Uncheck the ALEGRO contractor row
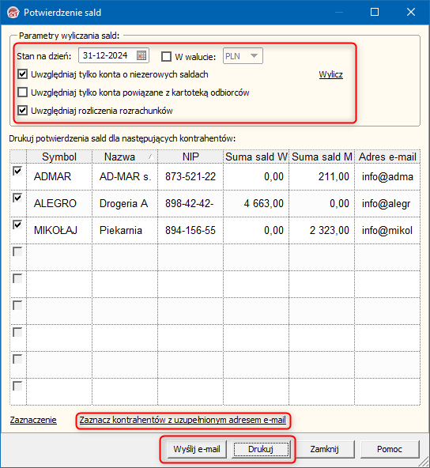Viewport: 430px width, 468px height. pos(17,198)
